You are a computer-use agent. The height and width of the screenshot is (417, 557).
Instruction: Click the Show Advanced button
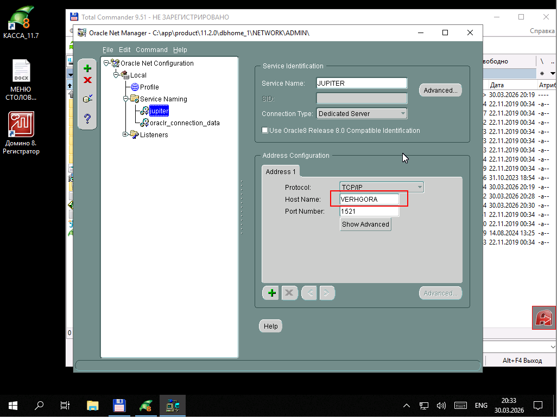(365, 224)
